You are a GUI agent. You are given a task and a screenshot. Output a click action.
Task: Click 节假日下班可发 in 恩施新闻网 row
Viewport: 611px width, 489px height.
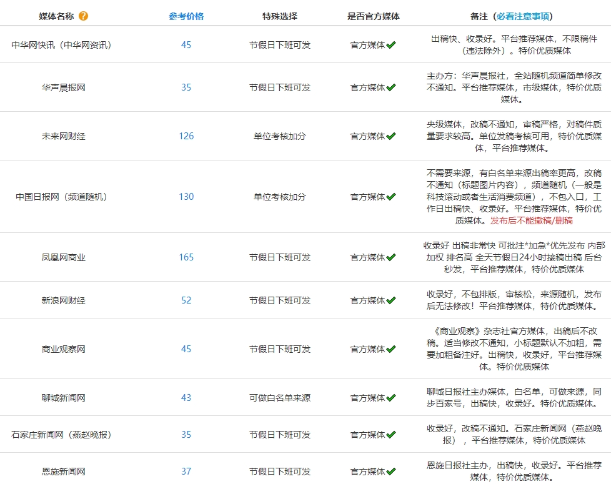click(280, 472)
